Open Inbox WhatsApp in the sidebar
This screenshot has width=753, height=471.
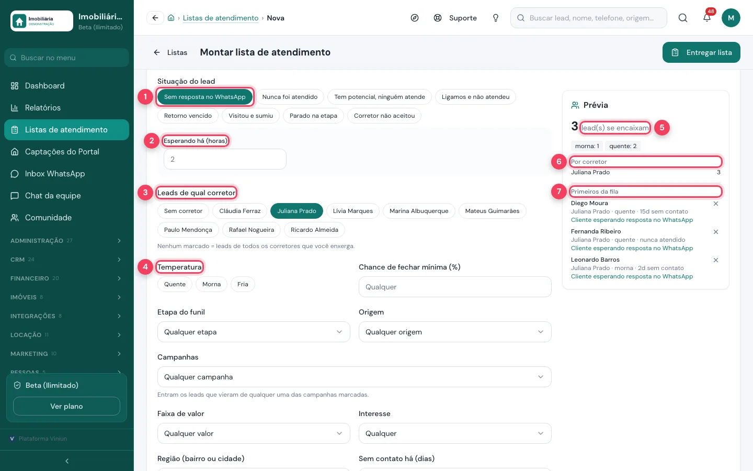click(66, 174)
